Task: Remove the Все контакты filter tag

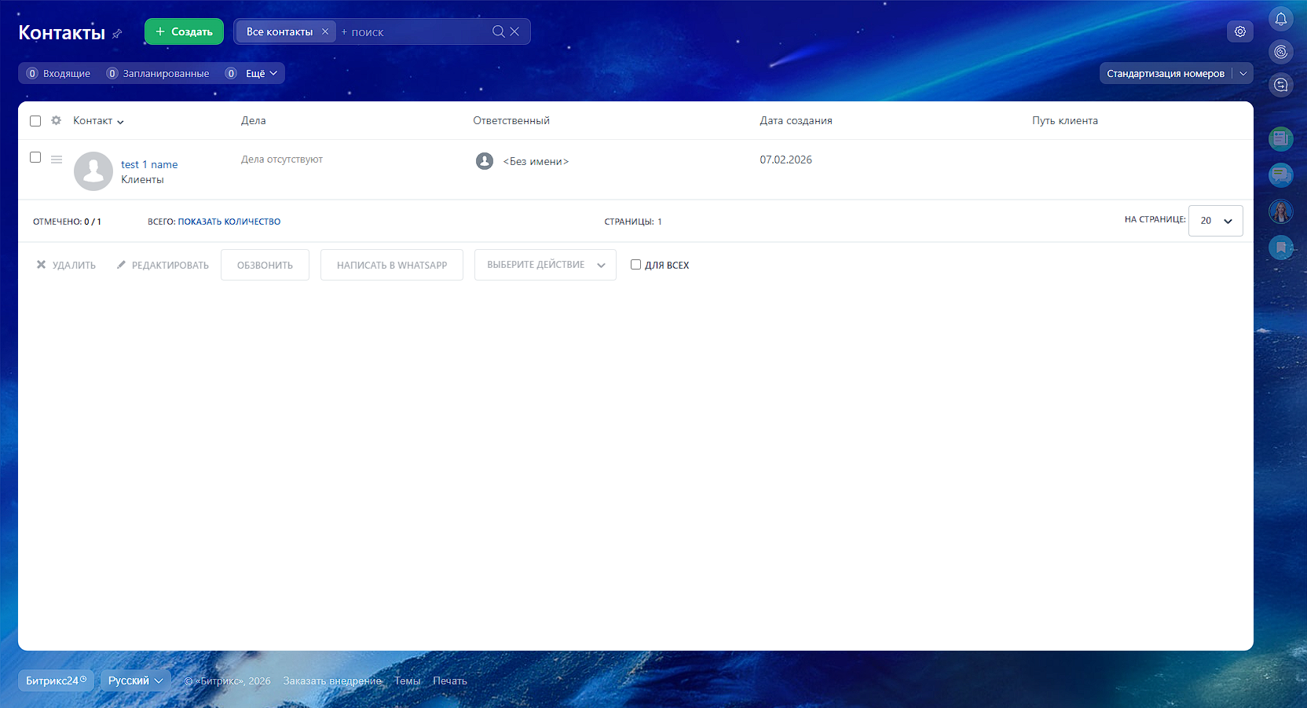Action: click(325, 31)
